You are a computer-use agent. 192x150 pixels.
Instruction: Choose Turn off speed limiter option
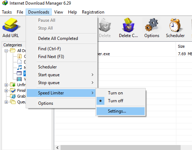click(121, 101)
